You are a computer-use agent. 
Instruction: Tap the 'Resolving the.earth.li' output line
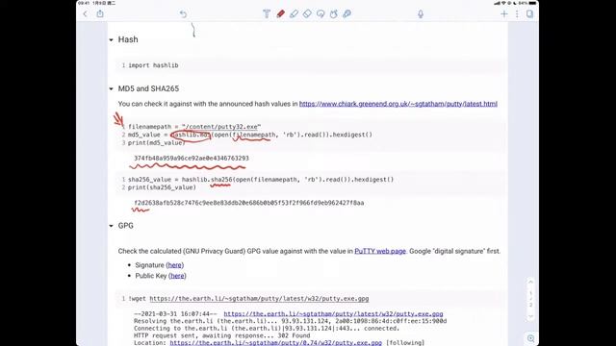(291, 321)
